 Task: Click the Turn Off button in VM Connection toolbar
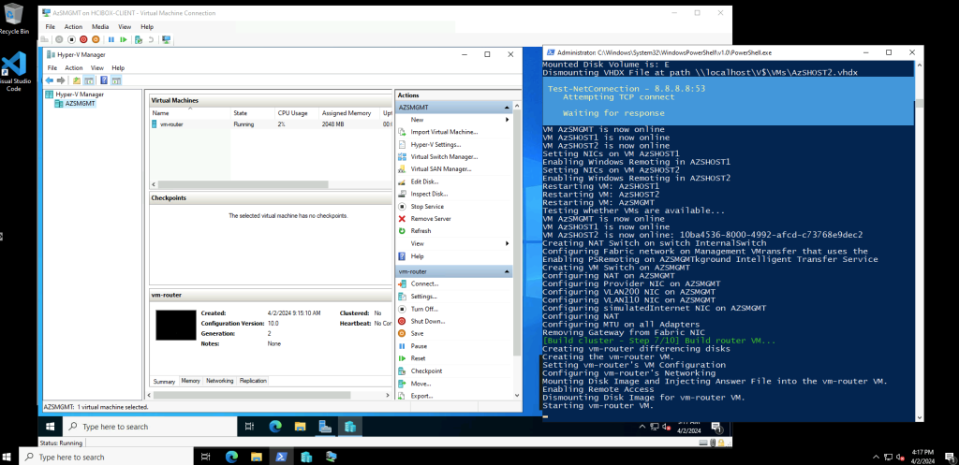pos(71,39)
